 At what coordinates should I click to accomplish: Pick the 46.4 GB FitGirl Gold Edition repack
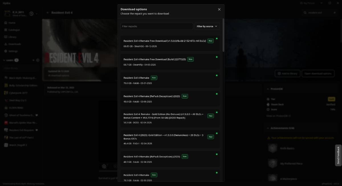pyautogui.click(x=170, y=139)
